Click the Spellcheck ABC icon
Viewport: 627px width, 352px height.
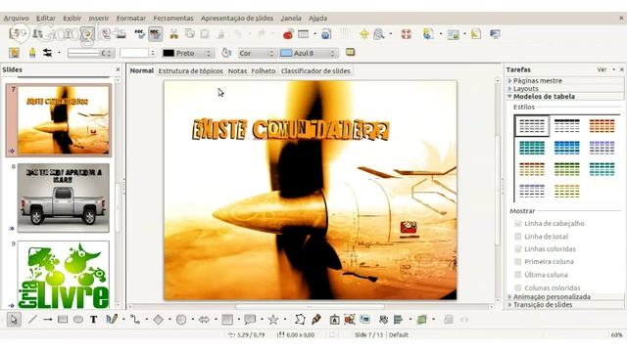[x=139, y=34]
